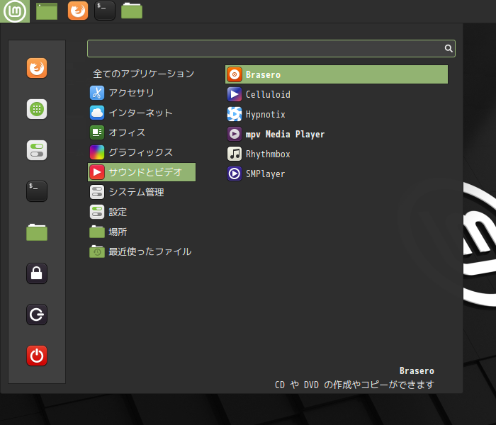Click the Celluloid play icon

pyautogui.click(x=235, y=94)
